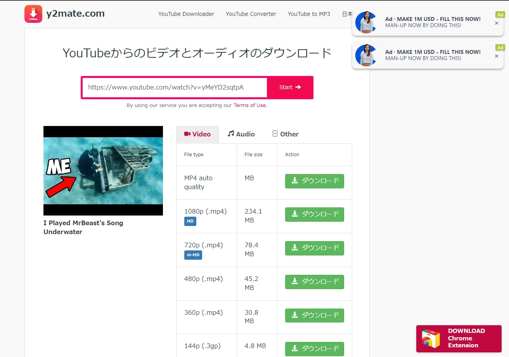509x357 pixels.
Task: Open the YouTube Downloader menu item
Action: click(x=186, y=14)
